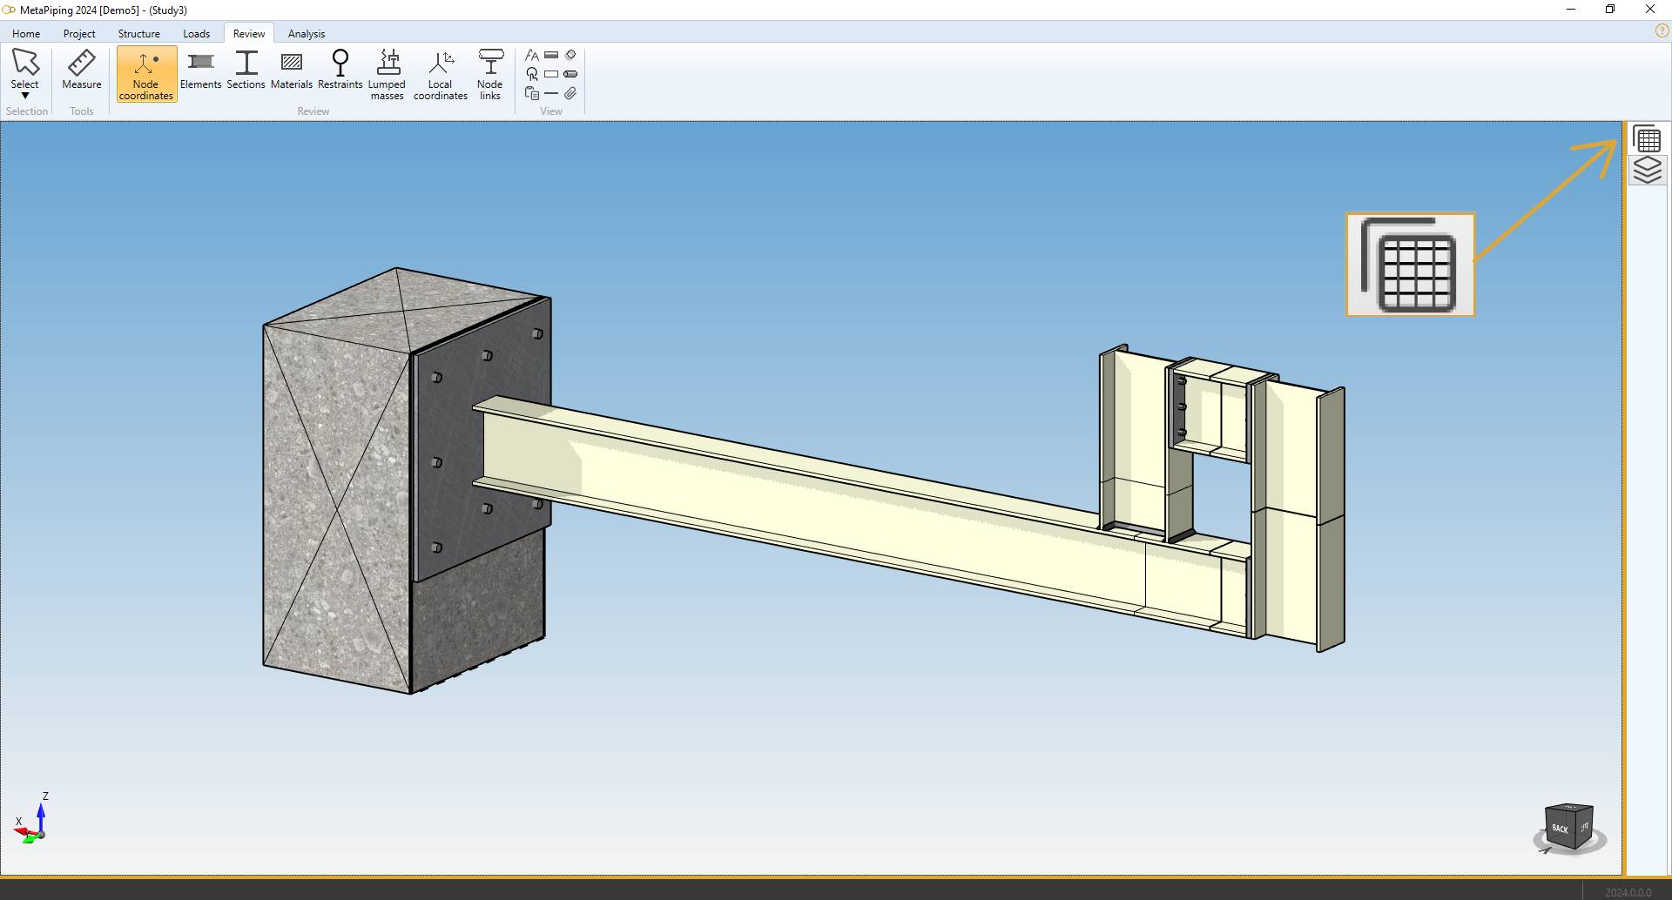Open the layers side panel
This screenshot has height=900, width=1672.
[1648, 170]
